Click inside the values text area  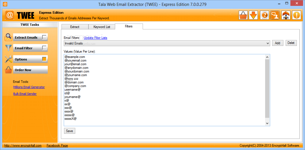(167, 90)
